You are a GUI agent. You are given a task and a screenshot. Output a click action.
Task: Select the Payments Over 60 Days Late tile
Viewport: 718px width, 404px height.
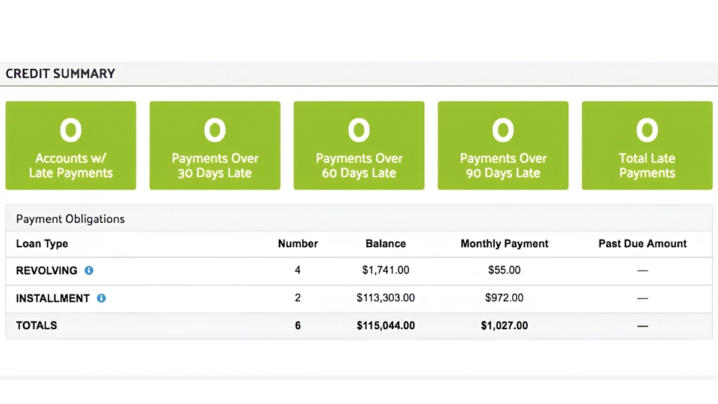click(359, 145)
